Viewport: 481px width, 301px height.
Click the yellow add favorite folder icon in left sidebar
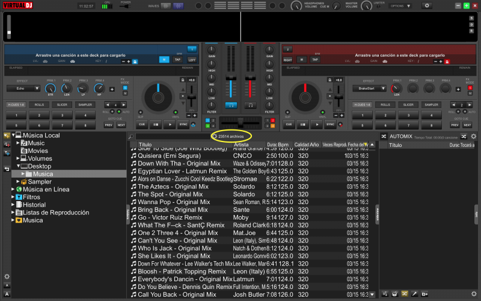pyautogui.click(x=7, y=136)
